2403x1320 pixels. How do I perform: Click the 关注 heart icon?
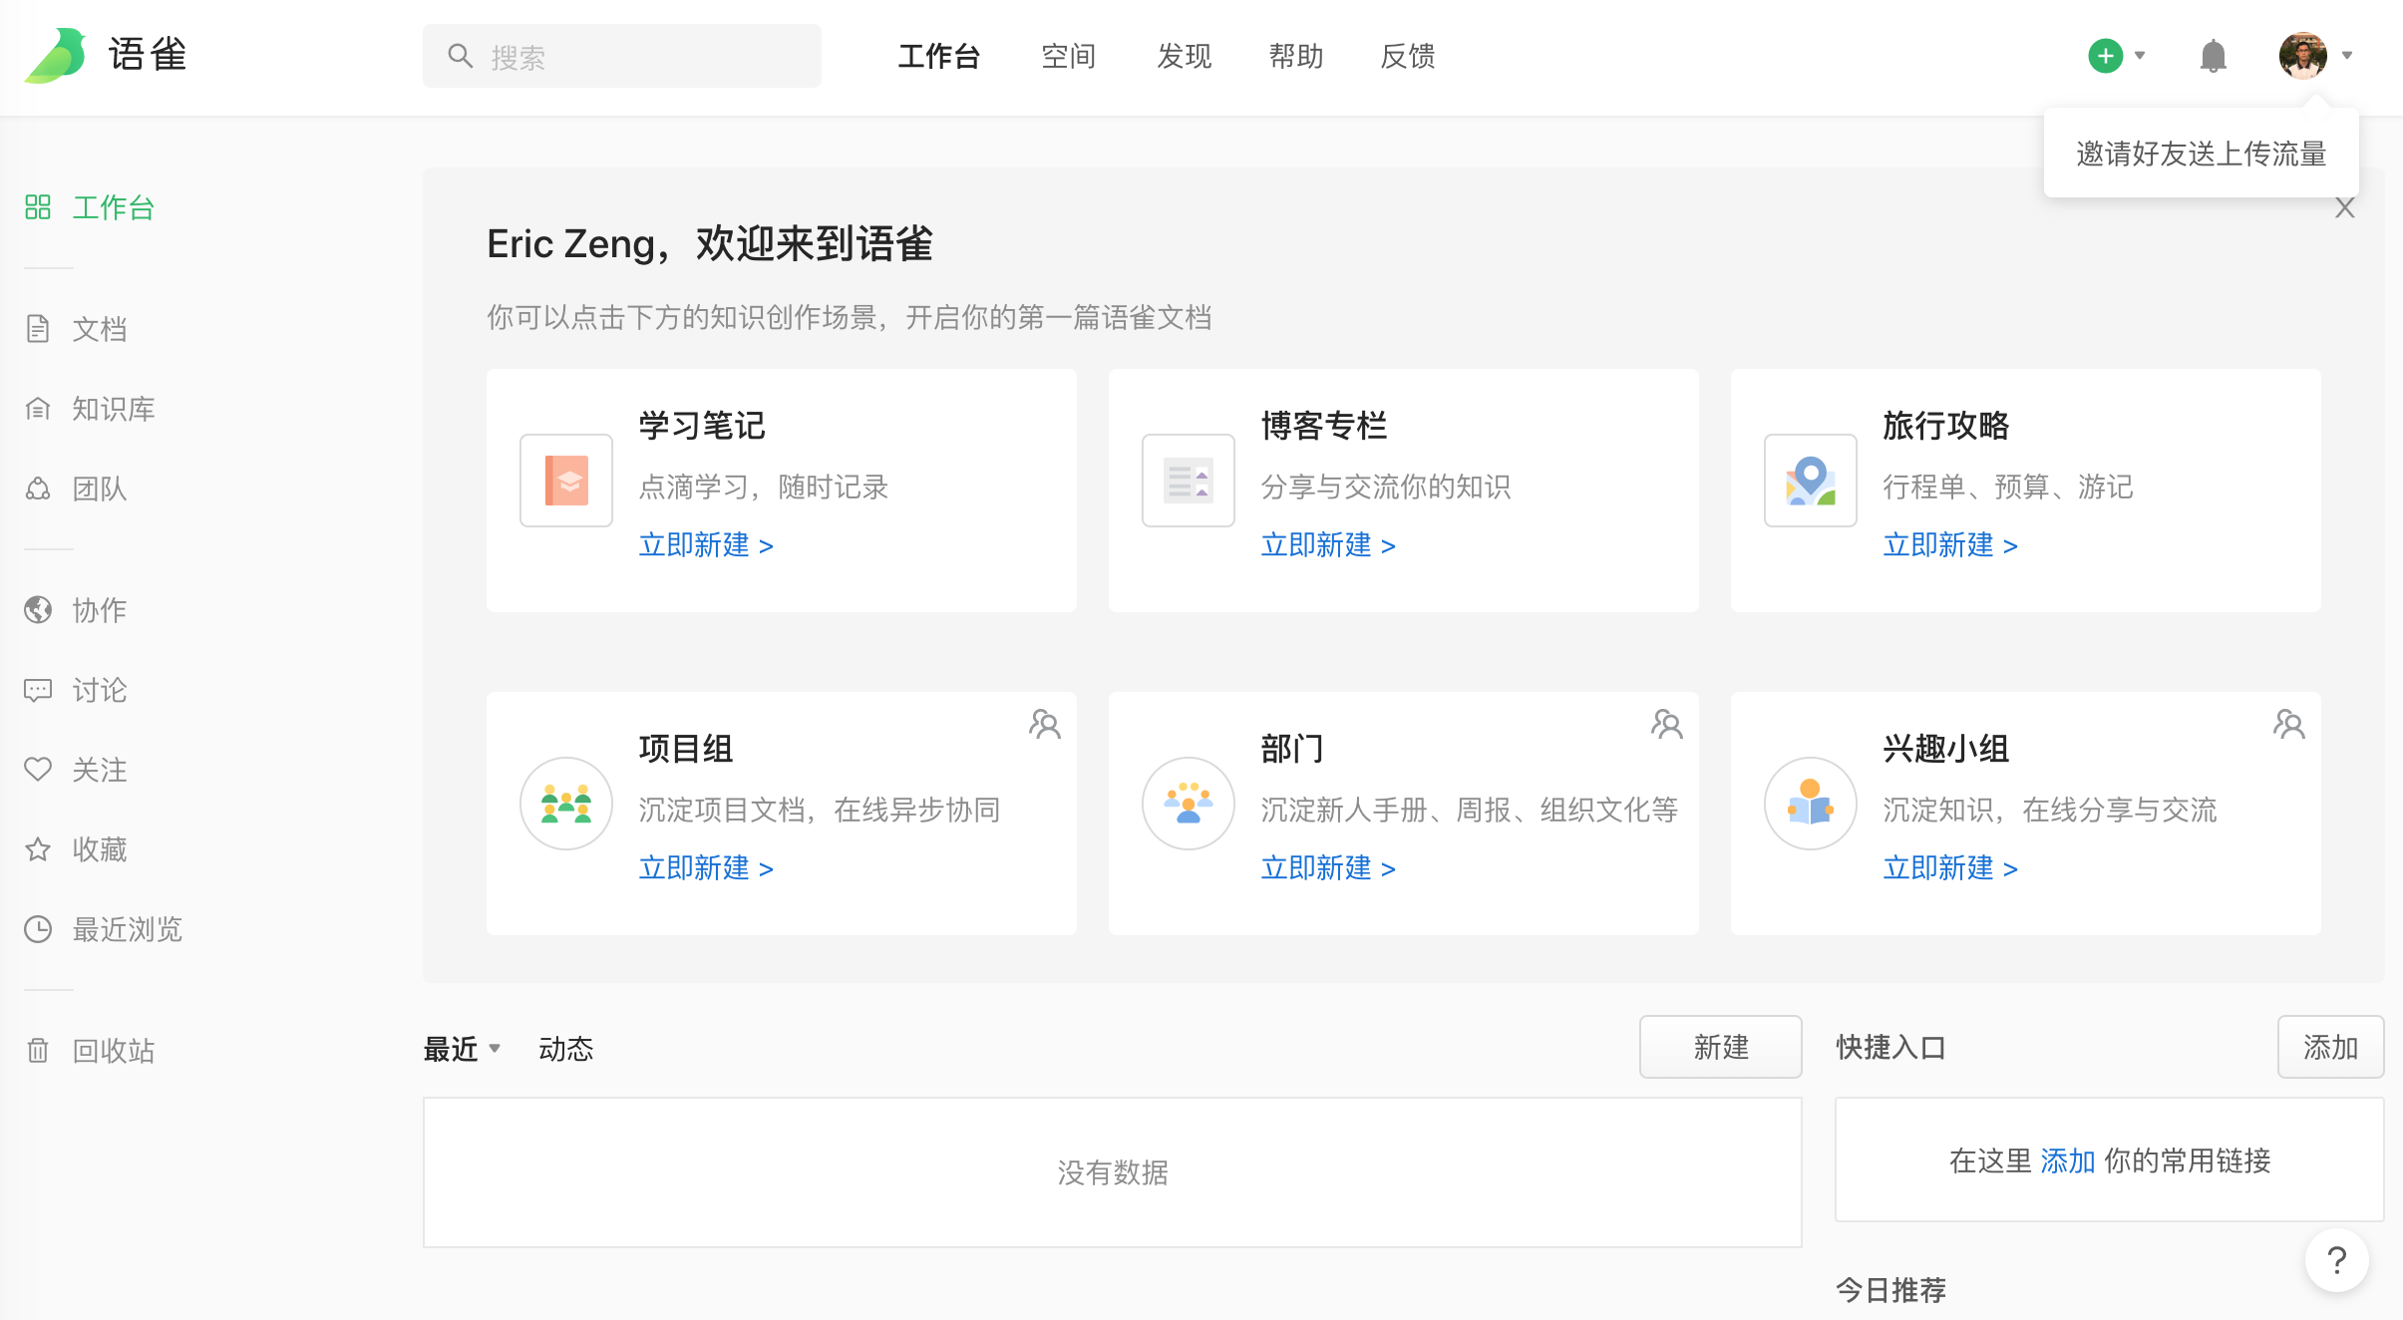pyautogui.click(x=38, y=770)
